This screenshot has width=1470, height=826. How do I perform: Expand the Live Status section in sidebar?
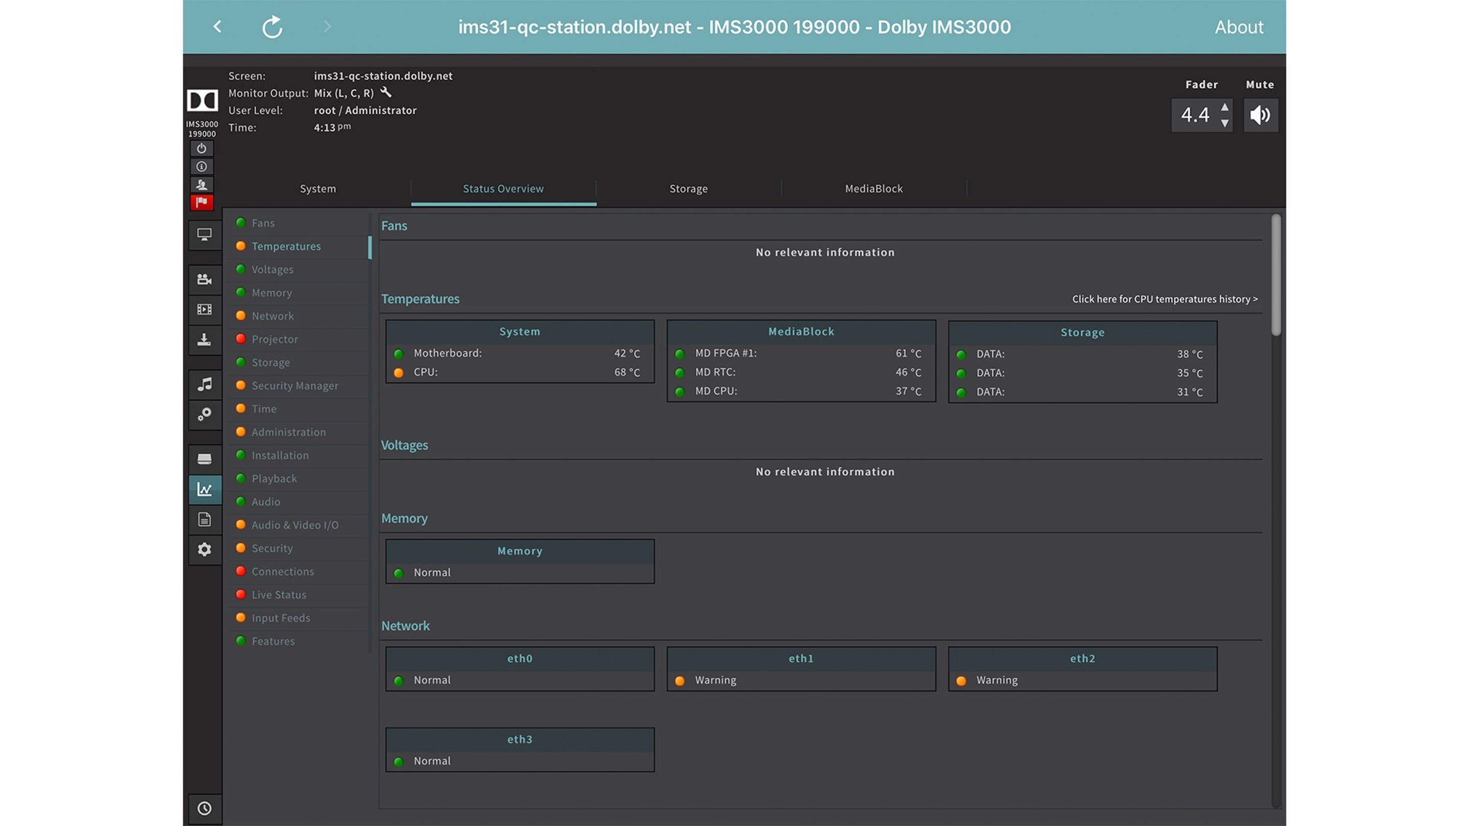coord(278,594)
